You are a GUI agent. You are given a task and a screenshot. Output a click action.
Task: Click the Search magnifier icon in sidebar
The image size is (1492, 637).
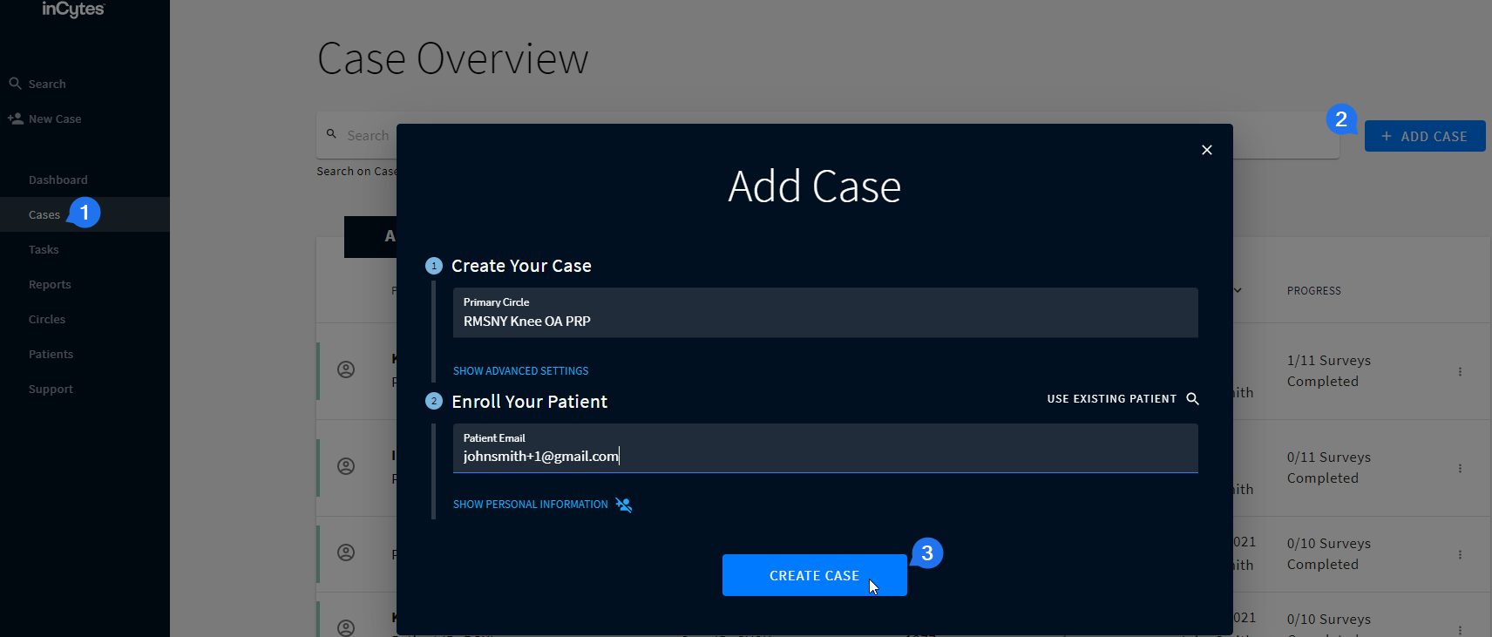(15, 84)
